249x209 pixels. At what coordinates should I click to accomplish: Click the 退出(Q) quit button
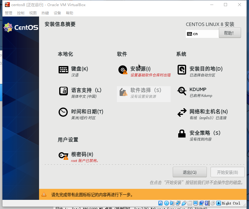click(x=190, y=172)
